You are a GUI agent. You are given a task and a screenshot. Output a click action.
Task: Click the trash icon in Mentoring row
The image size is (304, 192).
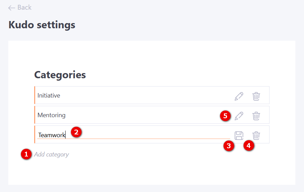pyautogui.click(x=256, y=116)
